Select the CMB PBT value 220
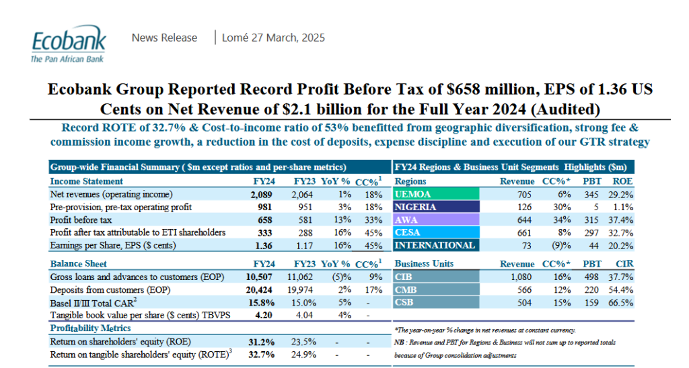This screenshot has height=368, width=689. [x=591, y=290]
